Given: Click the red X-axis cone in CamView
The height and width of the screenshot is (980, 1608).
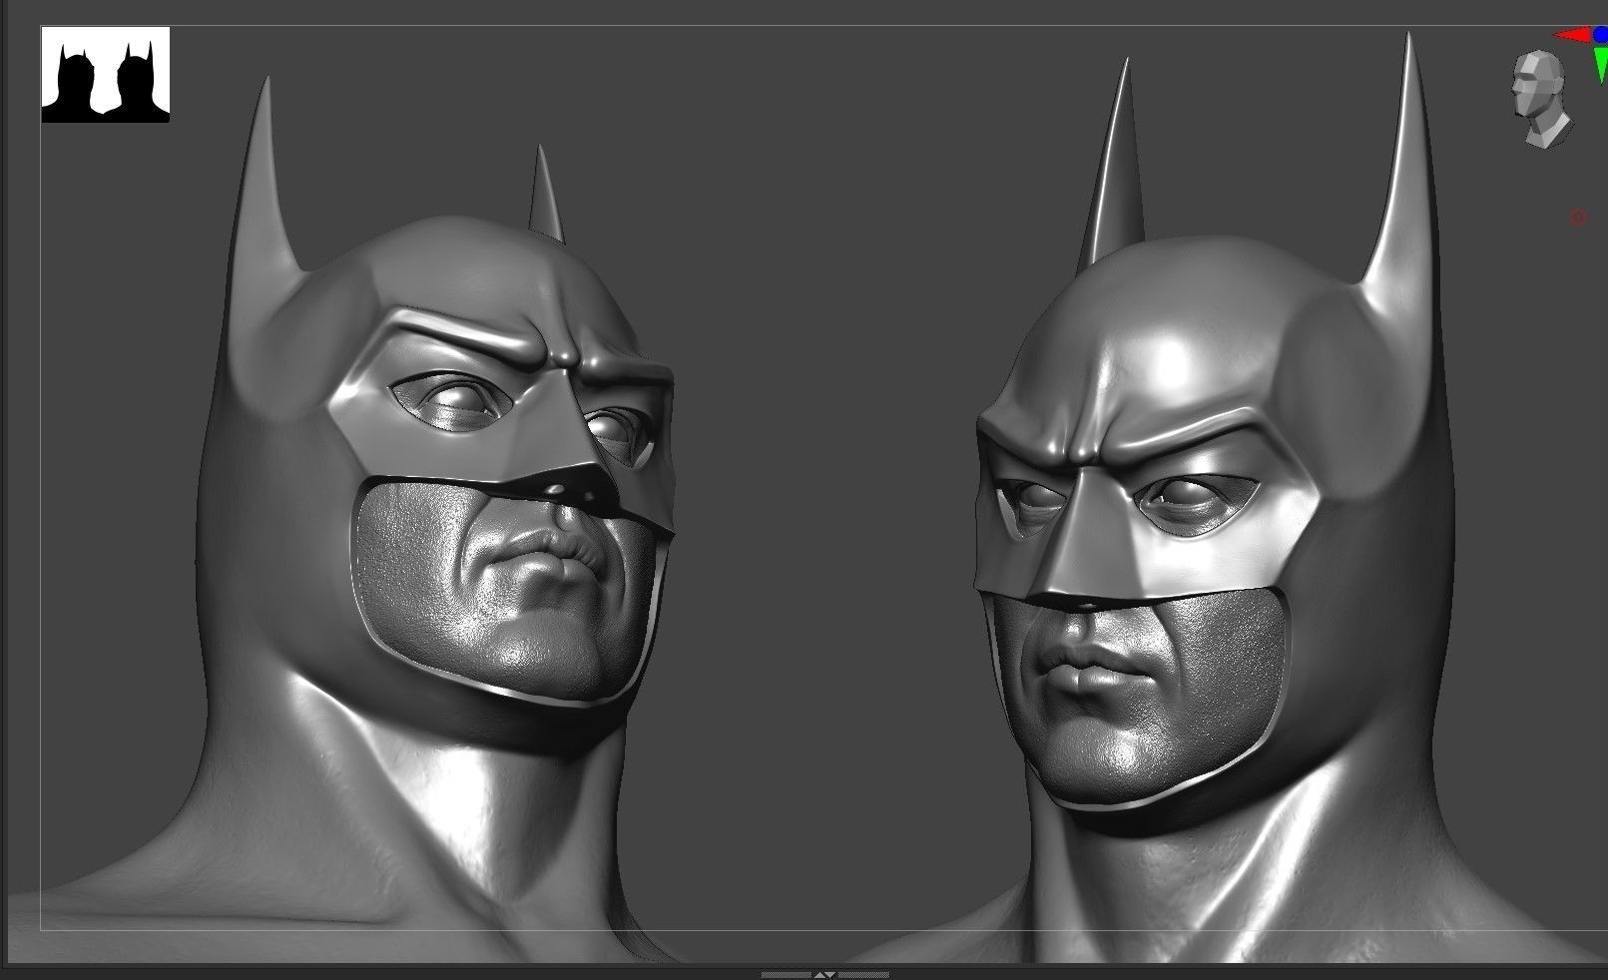Looking at the screenshot, I should point(1572,36).
